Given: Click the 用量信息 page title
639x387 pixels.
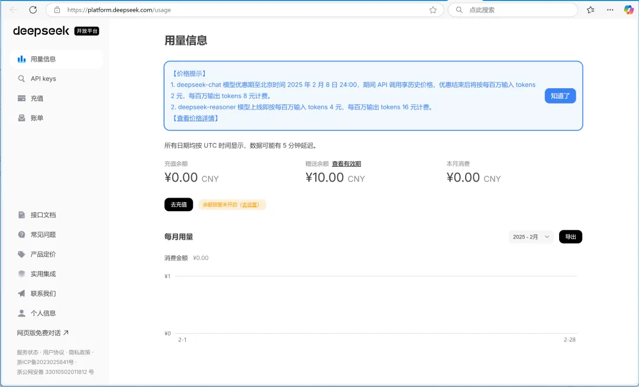Looking at the screenshot, I should click(186, 40).
